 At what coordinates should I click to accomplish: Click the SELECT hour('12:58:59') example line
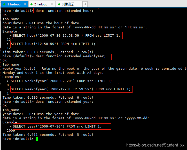pos(53,44)
